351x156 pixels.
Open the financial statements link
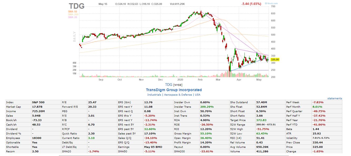(x=335, y=98)
